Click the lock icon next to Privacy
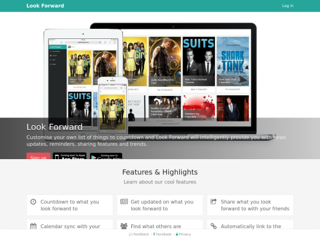The height and width of the screenshot is (239, 320). [x=177, y=234]
